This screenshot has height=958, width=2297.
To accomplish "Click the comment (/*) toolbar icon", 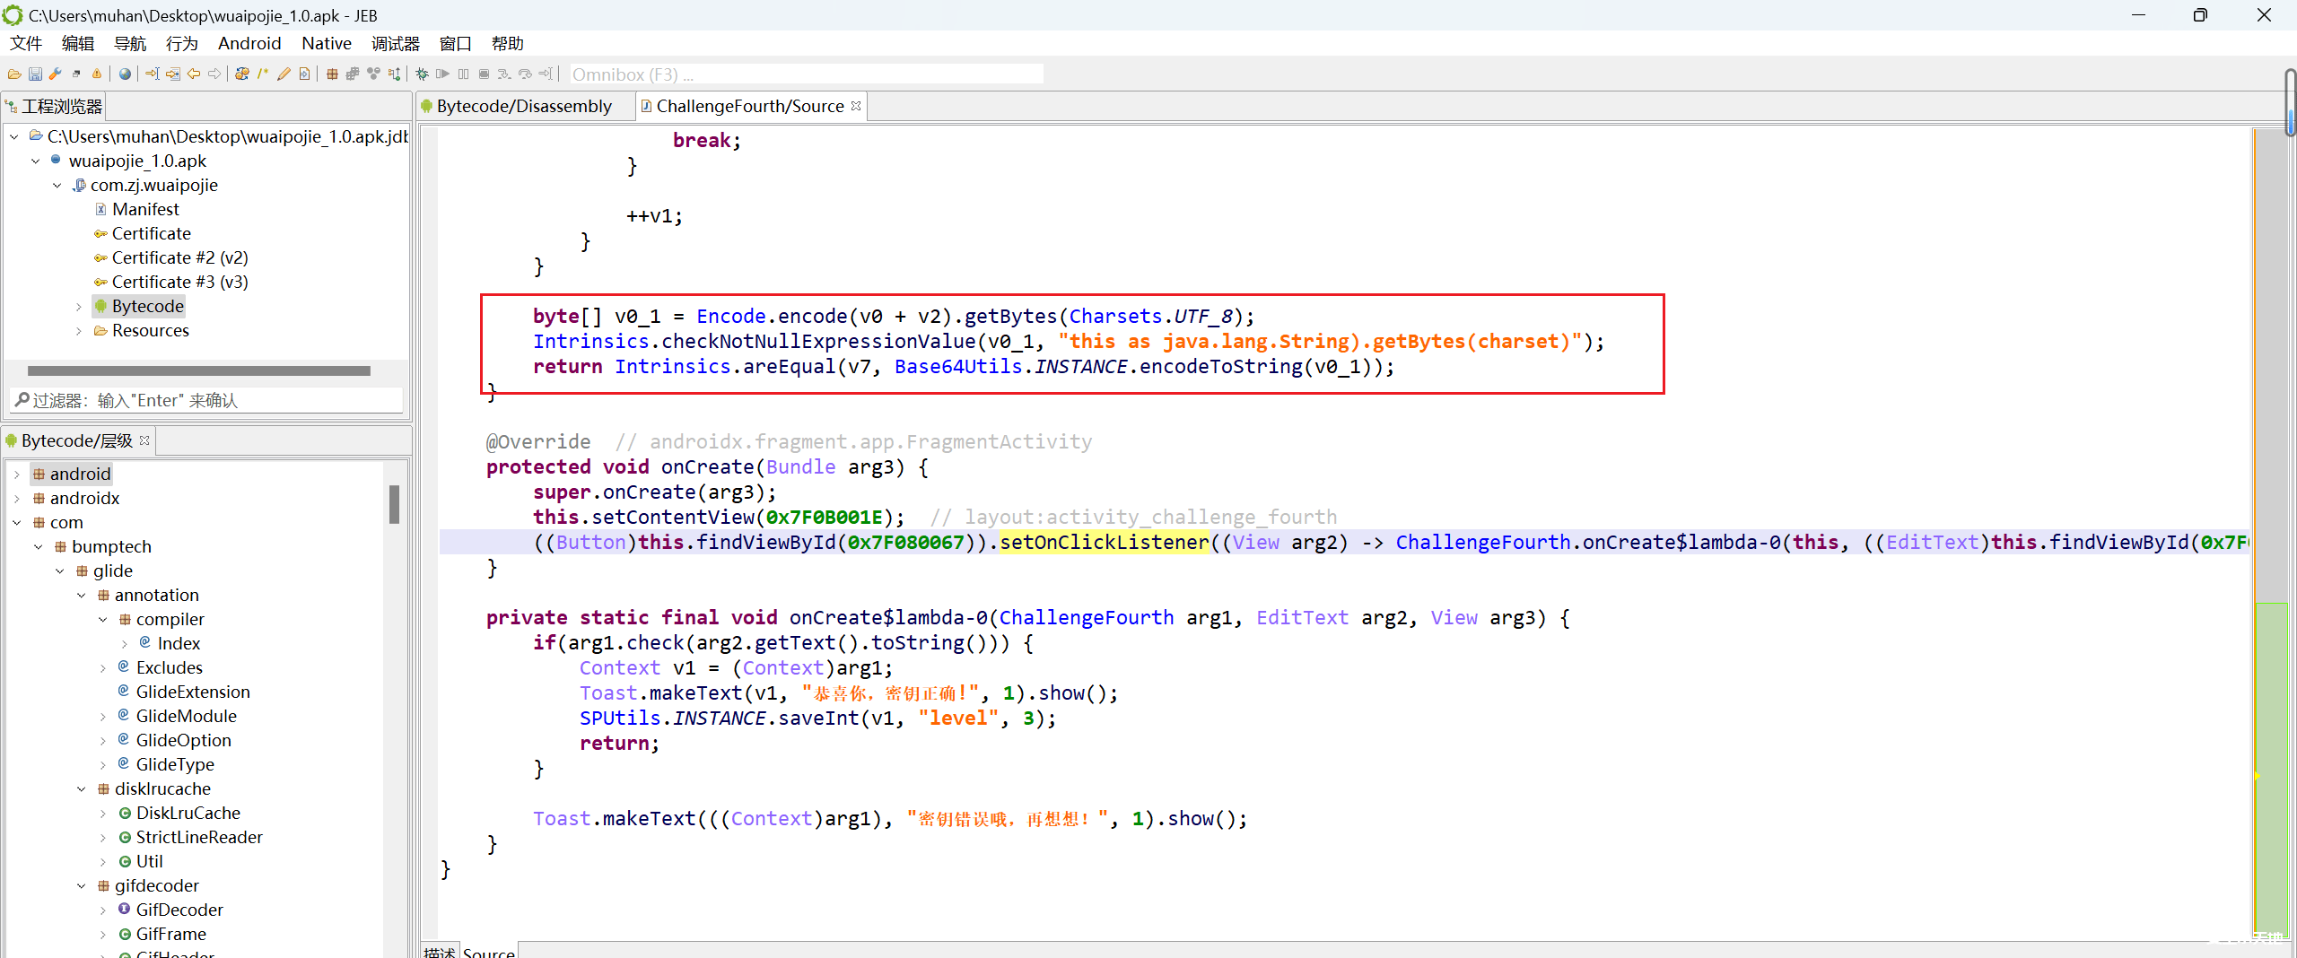I will click(263, 74).
